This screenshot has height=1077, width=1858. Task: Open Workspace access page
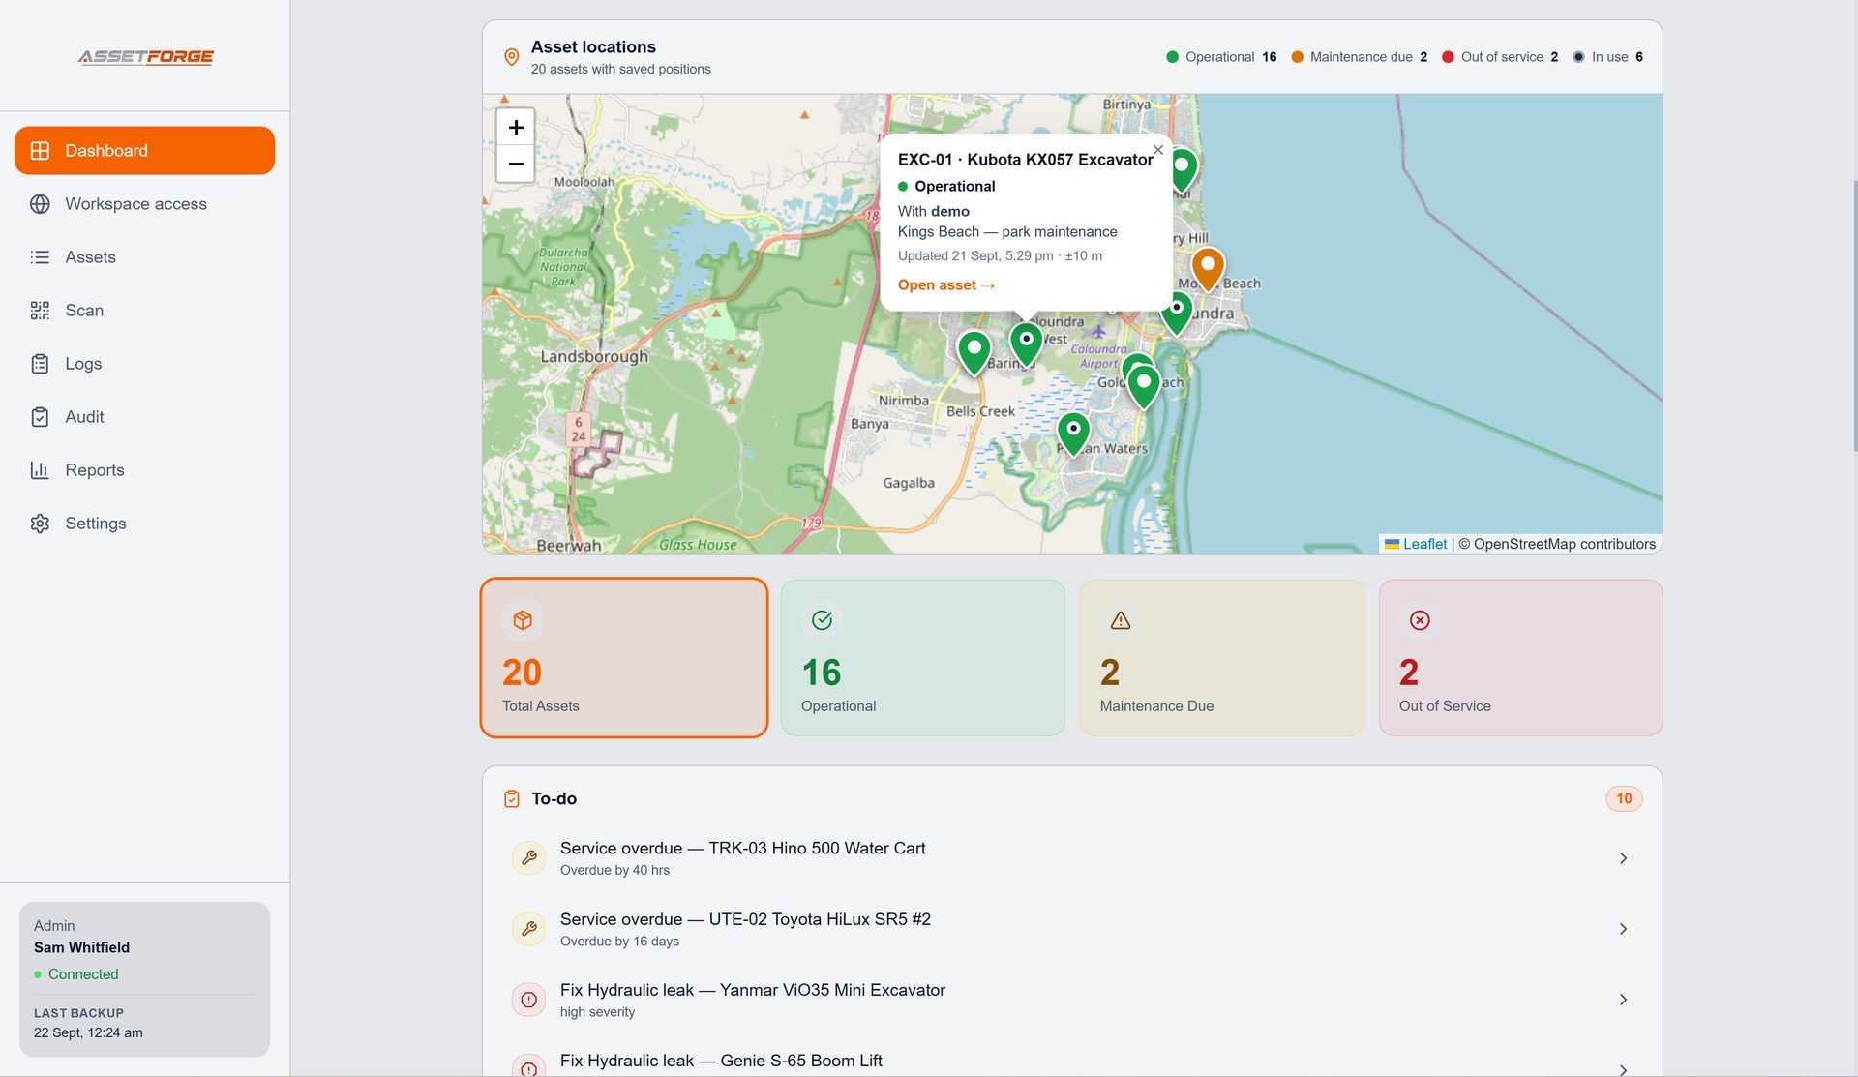144,203
